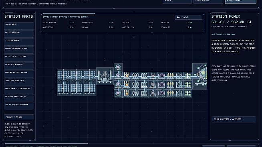Inspect the lone reactor module atop the column

118,67
